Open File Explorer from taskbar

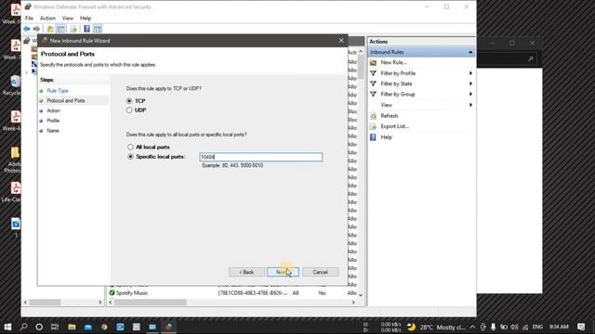point(72,327)
